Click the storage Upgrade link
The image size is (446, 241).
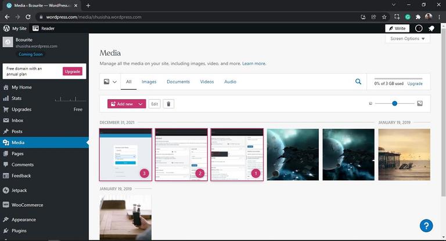coord(415,84)
